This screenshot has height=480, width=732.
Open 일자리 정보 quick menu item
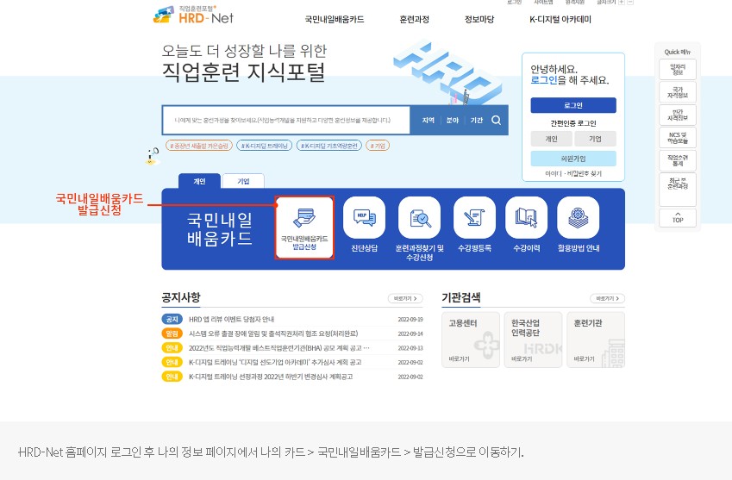coord(678,70)
